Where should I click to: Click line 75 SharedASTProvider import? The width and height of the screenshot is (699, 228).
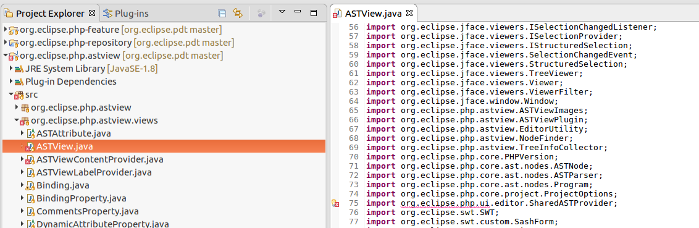click(x=492, y=203)
